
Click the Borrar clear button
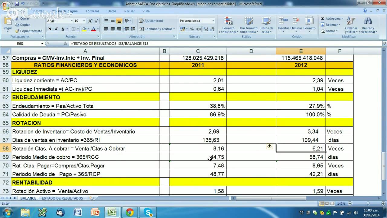click(329, 31)
